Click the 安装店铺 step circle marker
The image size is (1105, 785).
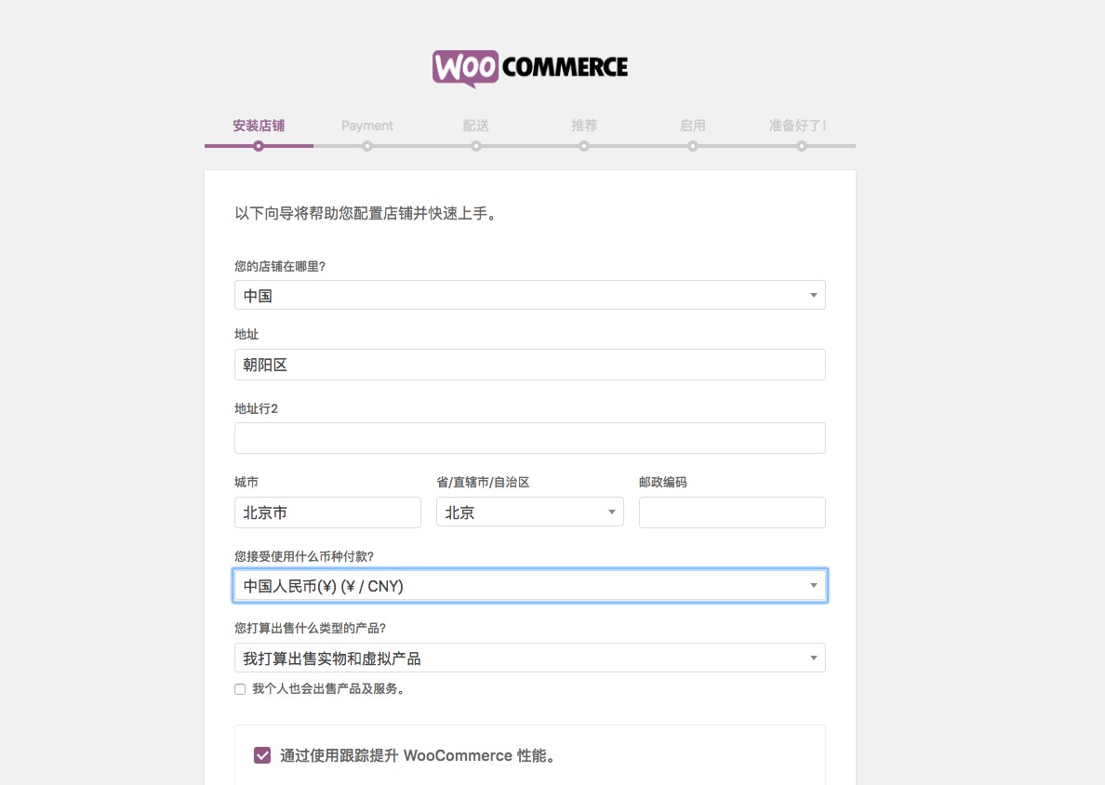[259, 146]
